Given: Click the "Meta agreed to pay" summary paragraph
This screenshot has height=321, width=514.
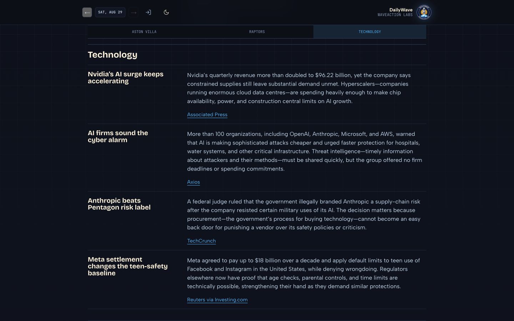Looking at the screenshot, I should pos(304,273).
